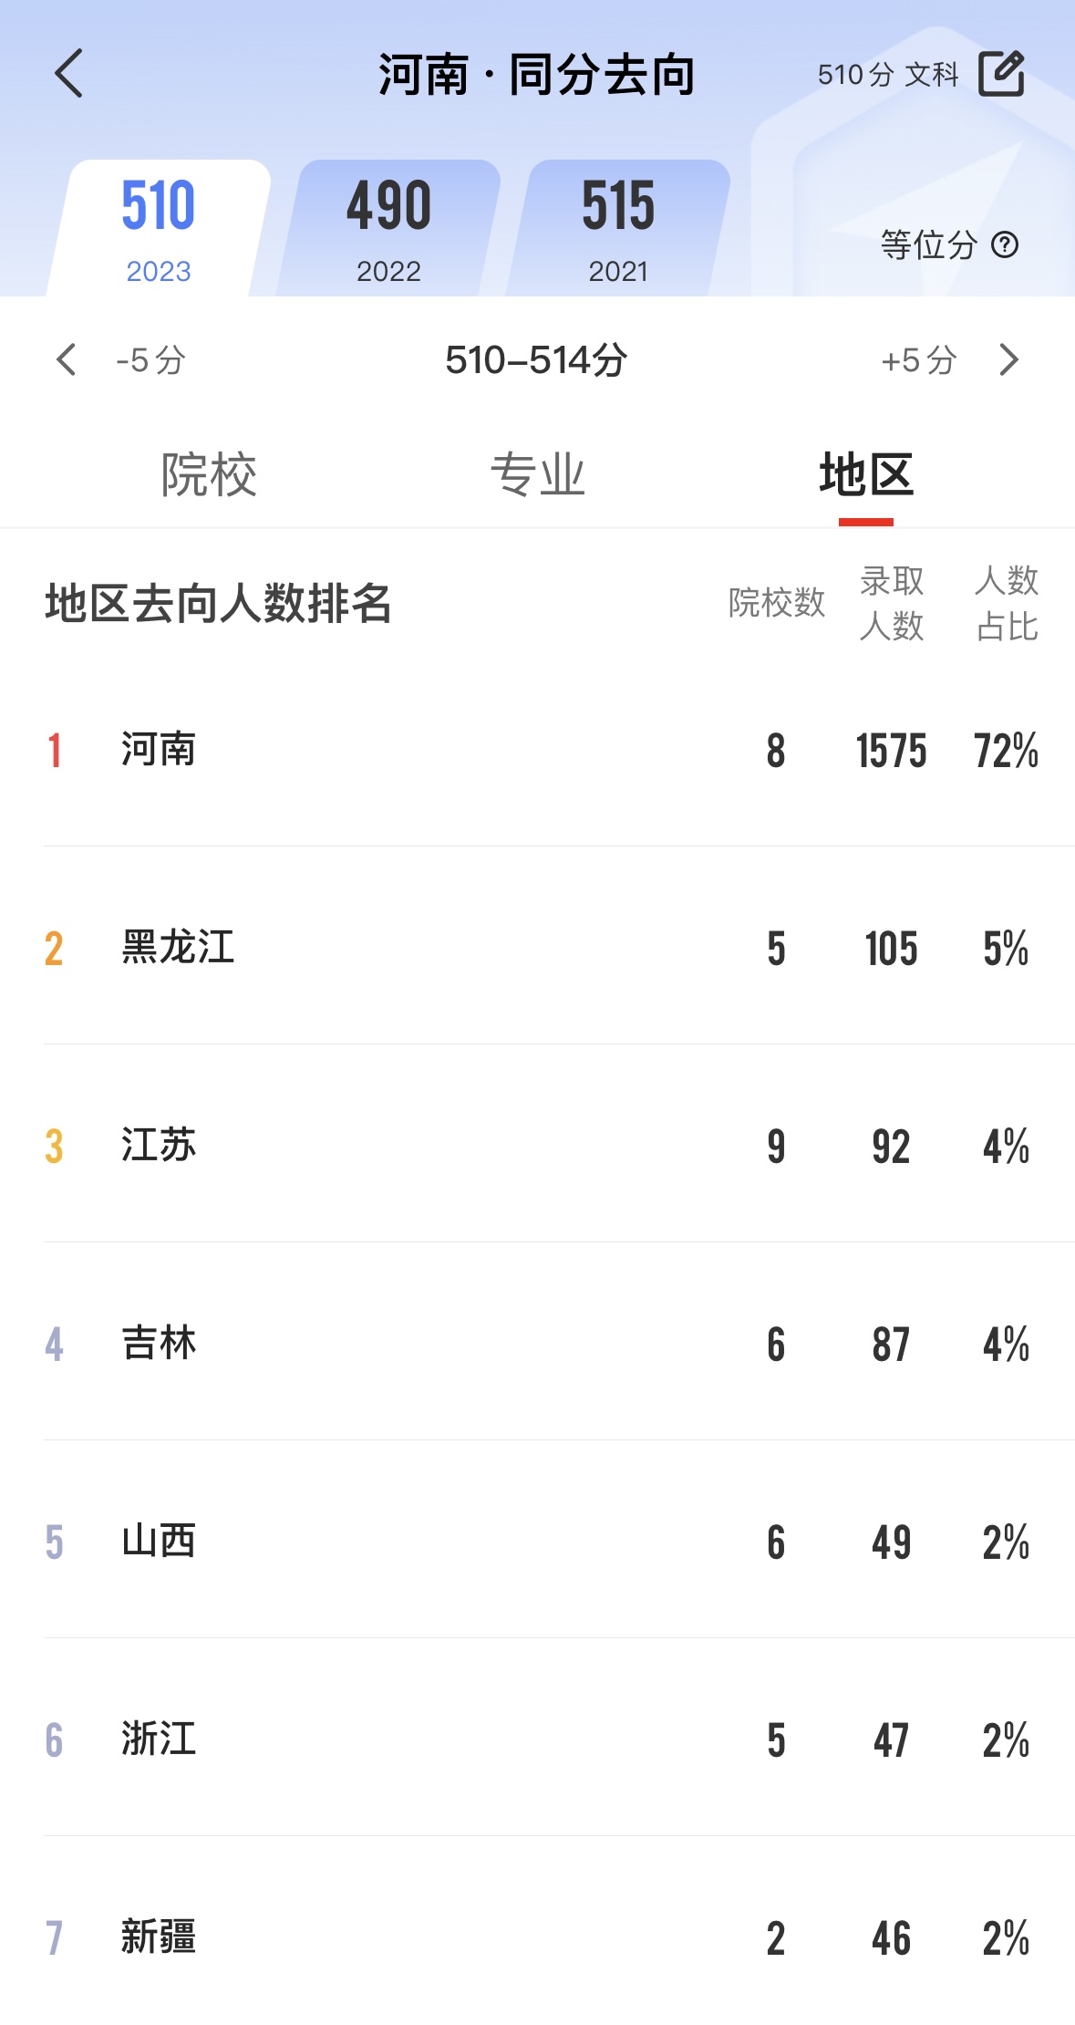Tap the +5分 score range button
The image size is (1075, 2025).
918,359
